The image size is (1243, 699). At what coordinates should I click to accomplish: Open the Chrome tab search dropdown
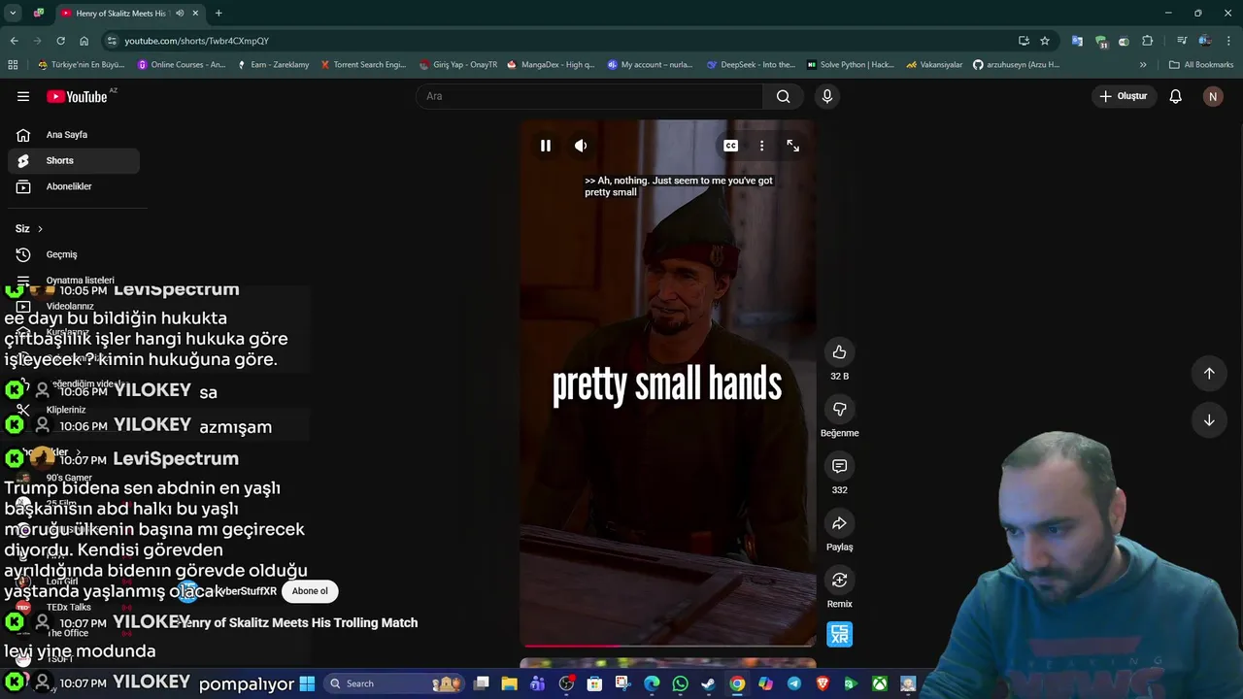(x=13, y=14)
